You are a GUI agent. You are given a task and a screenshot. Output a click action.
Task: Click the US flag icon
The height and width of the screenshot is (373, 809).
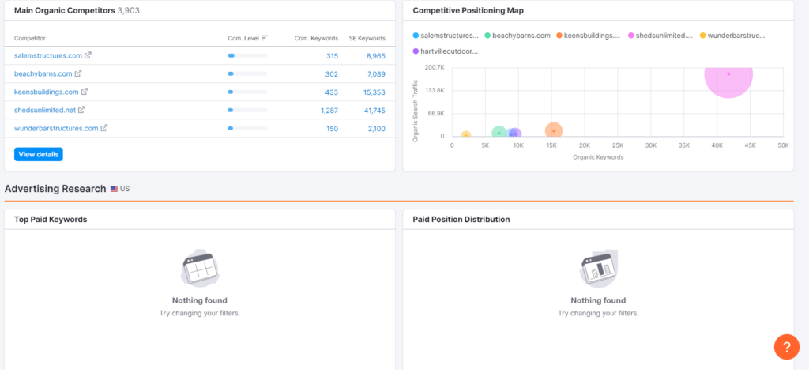point(114,190)
